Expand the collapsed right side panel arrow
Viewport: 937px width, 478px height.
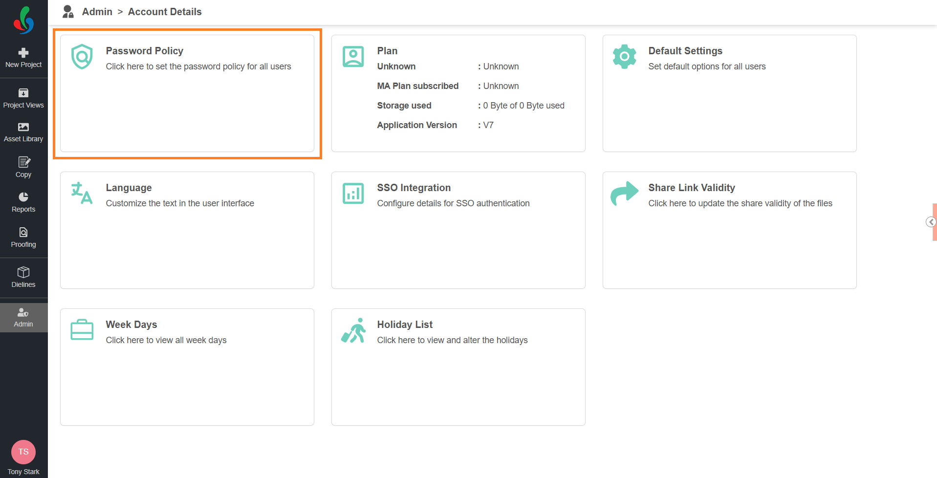(x=931, y=222)
